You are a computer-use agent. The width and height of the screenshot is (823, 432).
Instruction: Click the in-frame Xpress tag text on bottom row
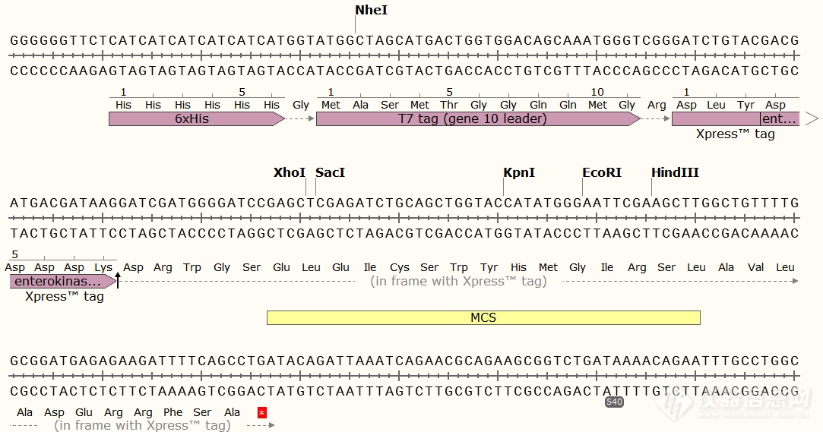(x=142, y=426)
